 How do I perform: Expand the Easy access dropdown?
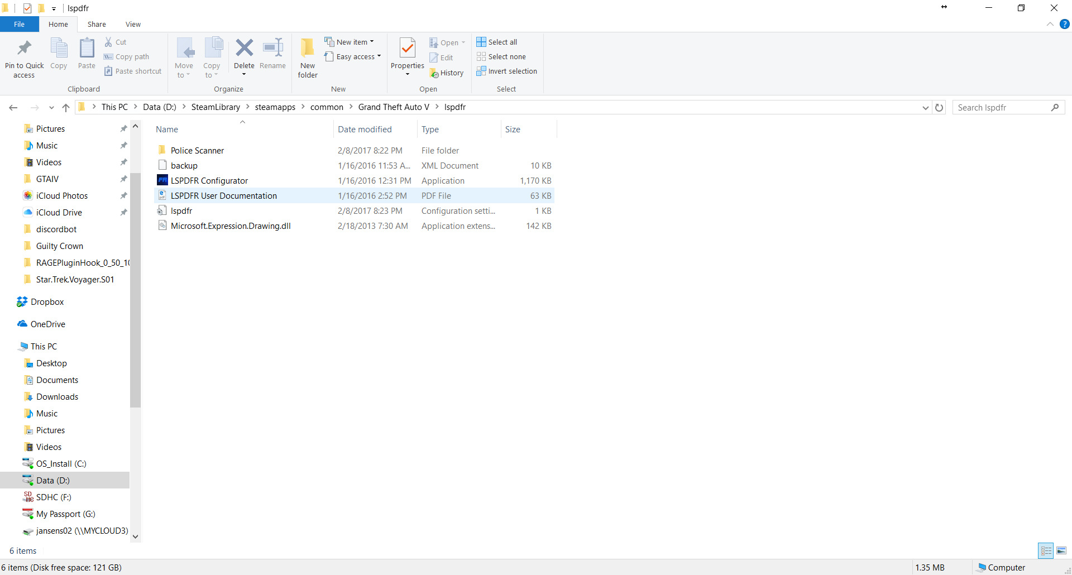[x=353, y=57]
